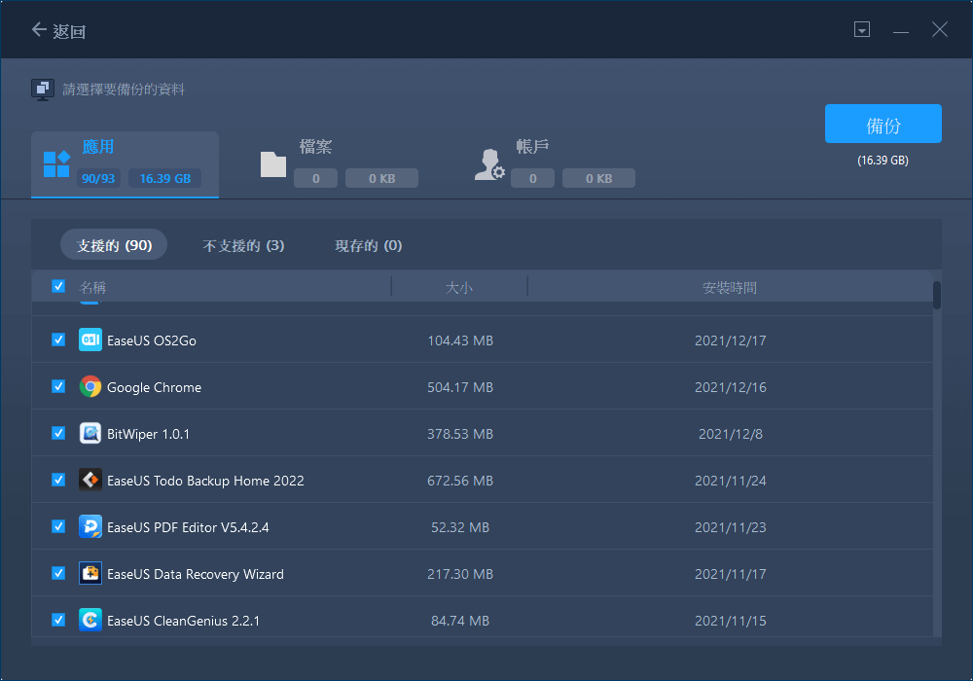Click the 16.39 GB size badge
The width and height of the screenshot is (973, 681).
click(x=165, y=179)
